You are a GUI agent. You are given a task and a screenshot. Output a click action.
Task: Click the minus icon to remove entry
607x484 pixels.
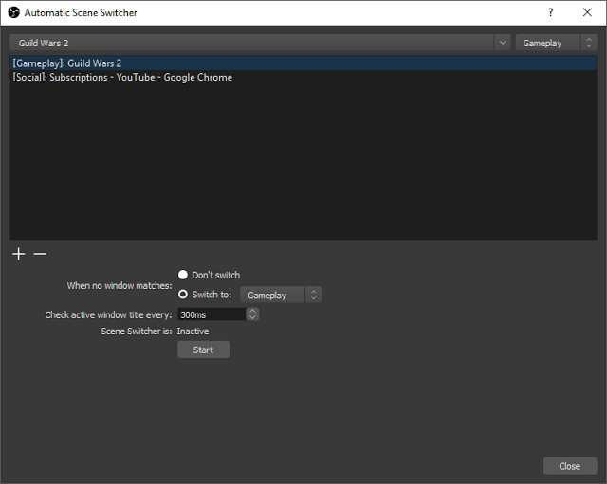coord(40,254)
